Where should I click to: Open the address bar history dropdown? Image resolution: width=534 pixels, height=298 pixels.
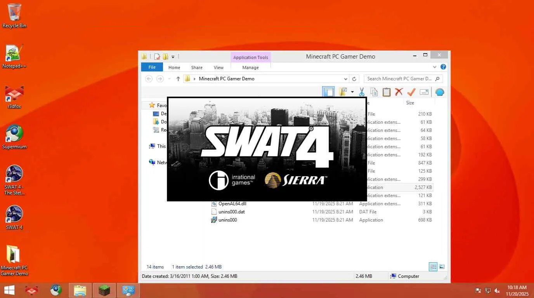pyautogui.click(x=345, y=79)
